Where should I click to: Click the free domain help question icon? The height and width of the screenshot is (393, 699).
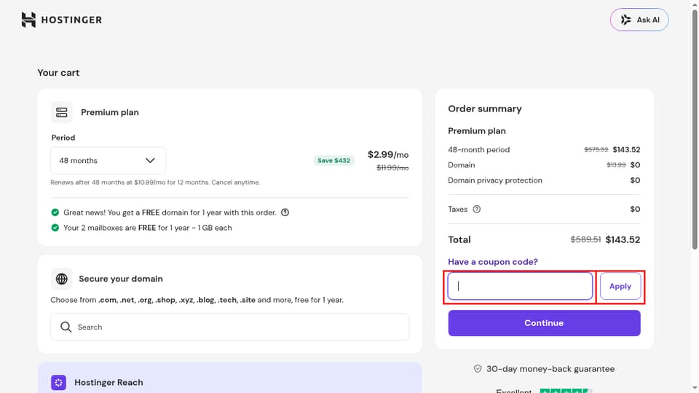click(x=285, y=213)
